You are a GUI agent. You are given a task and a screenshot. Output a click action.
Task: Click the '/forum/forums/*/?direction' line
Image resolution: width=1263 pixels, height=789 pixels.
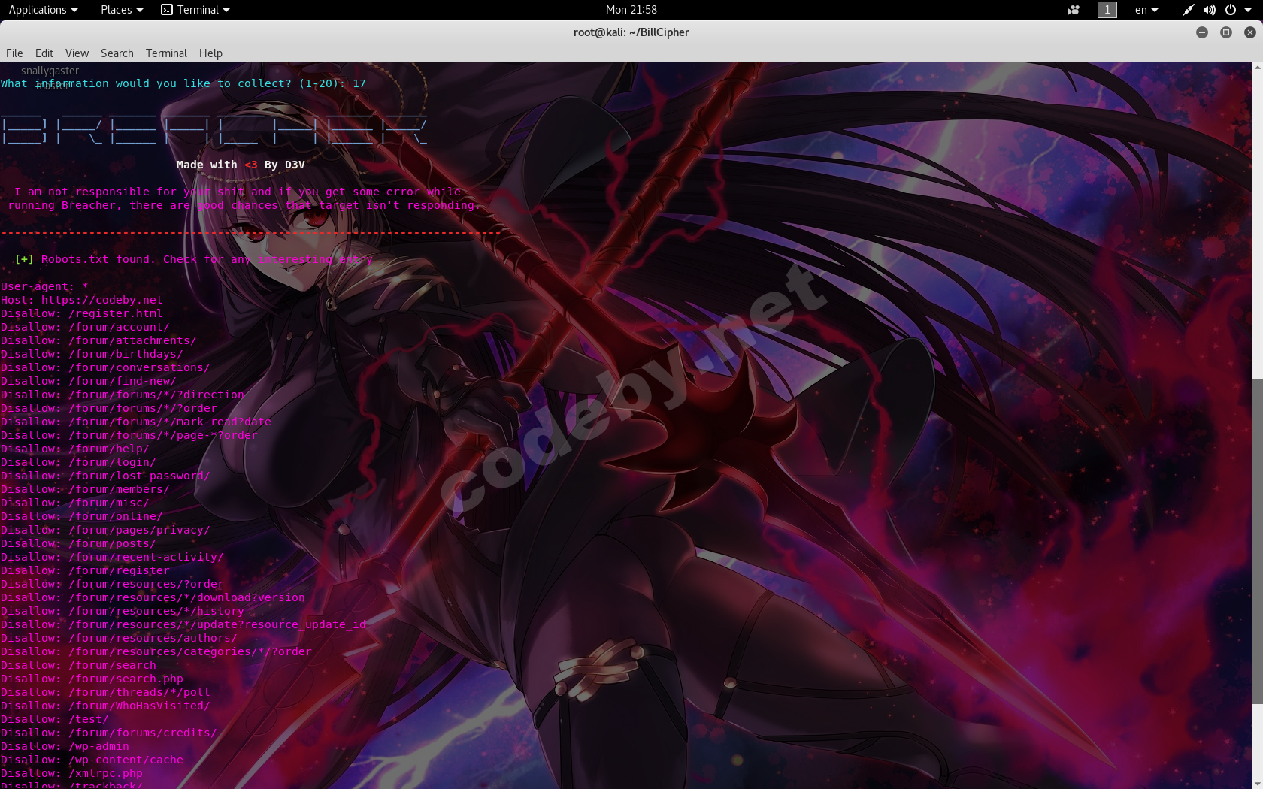point(123,394)
